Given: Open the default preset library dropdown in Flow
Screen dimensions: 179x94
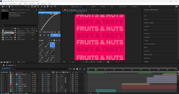Looking at the screenshot, I should pyautogui.click(x=45, y=40).
